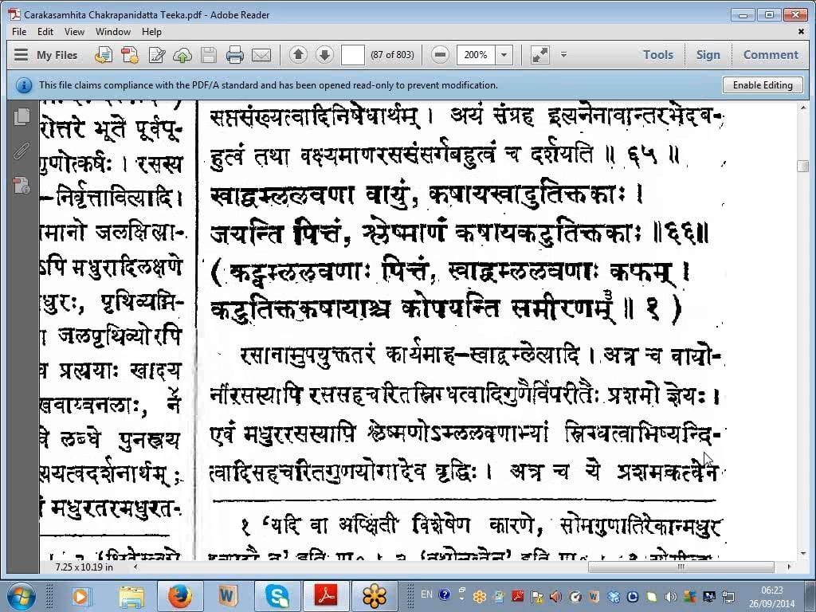Open Firefox from the Windows taskbar
The height and width of the screenshot is (612, 816).
coord(180,595)
